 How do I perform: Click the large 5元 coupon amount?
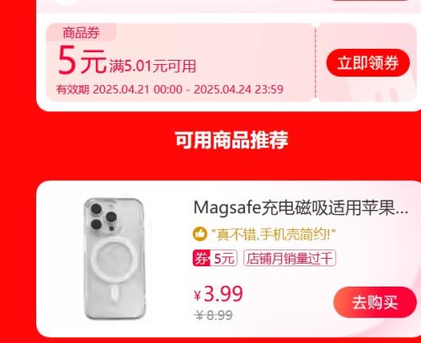coord(82,61)
